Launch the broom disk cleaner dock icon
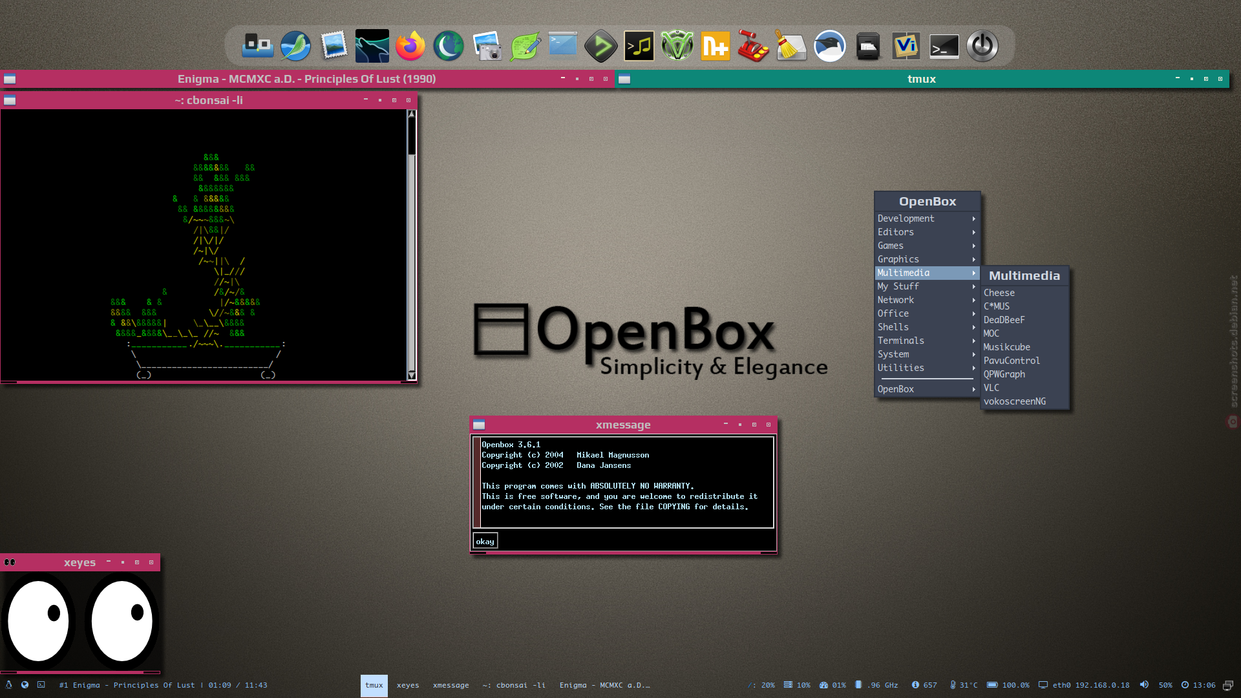This screenshot has height=698, width=1241. 791,47
